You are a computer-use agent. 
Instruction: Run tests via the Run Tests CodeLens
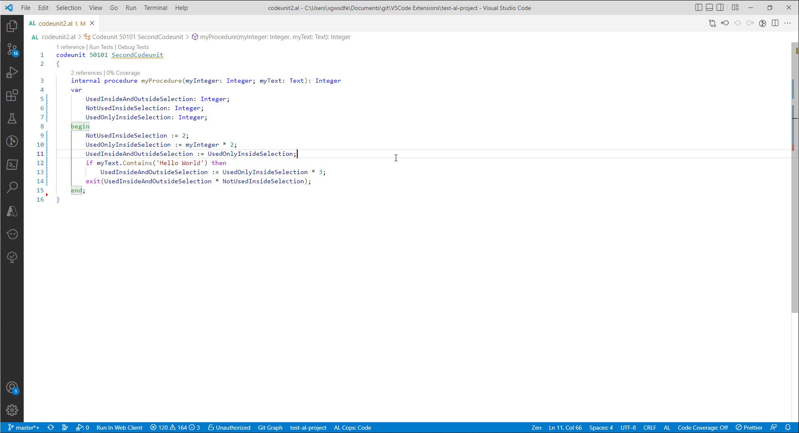(x=100, y=47)
